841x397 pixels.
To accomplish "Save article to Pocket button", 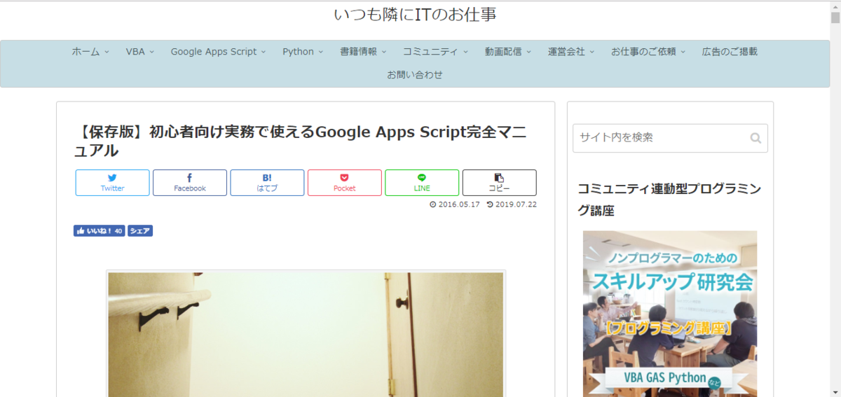I will pos(345,183).
